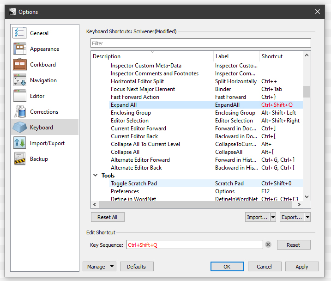
Task: Select Collapse All To Current Level row
Action: tap(206, 144)
